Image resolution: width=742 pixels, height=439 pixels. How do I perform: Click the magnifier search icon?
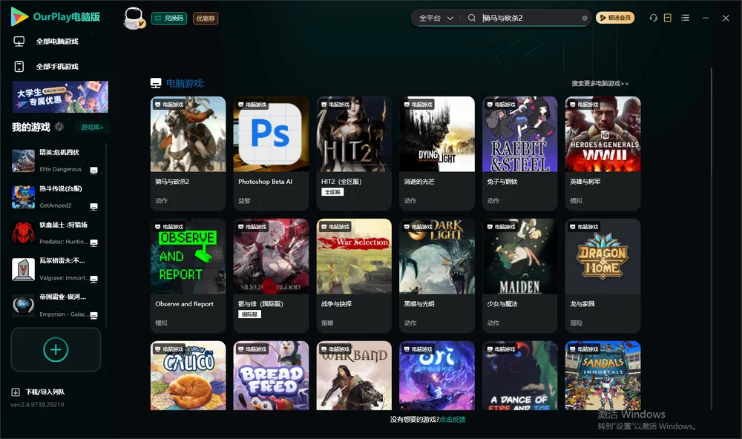pos(472,18)
